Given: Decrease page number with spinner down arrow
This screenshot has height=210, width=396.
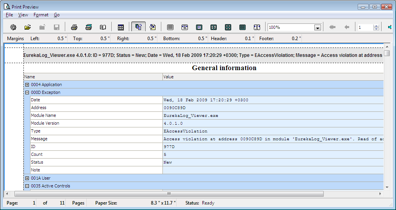Looking at the screenshot, I should pos(376,29).
